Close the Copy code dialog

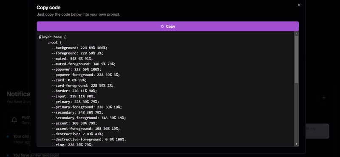click(x=299, y=5)
